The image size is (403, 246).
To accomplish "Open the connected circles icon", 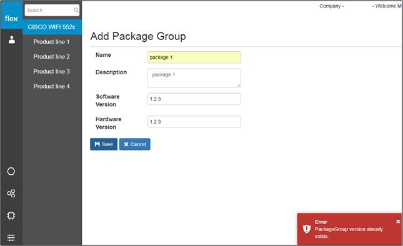I will pyautogui.click(x=11, y=194).
